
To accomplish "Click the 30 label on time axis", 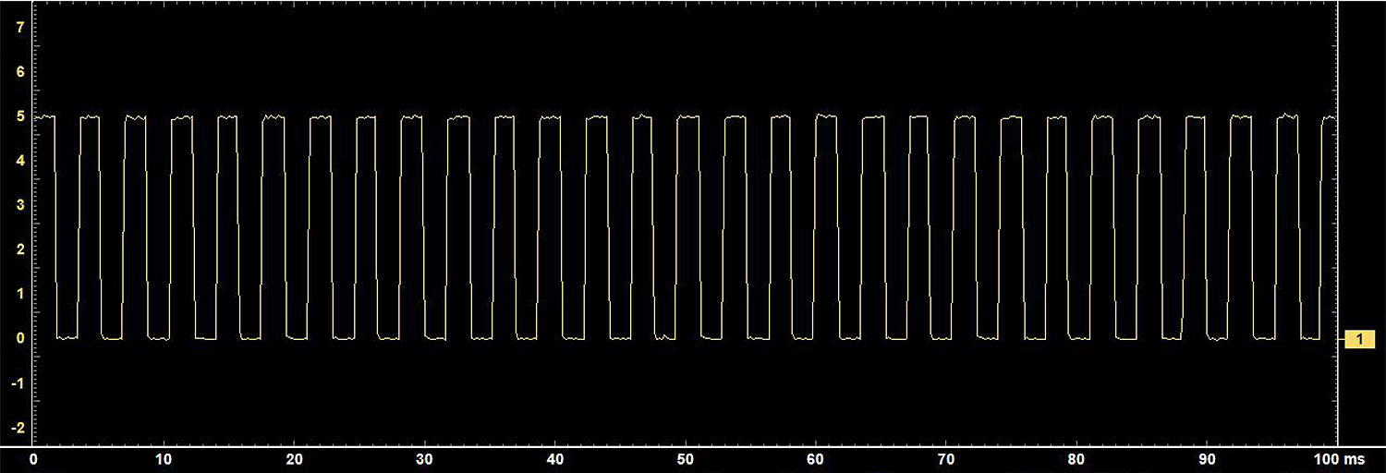I will 424,459.
